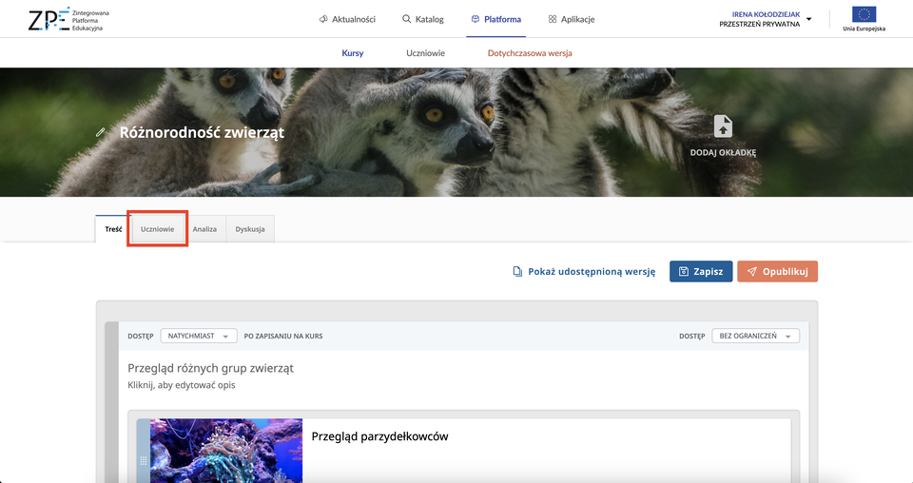The height and width of the screenshot is (483, 913).
Task: Select the coral reef lesson thumbnail
Action: coord(226,450)
